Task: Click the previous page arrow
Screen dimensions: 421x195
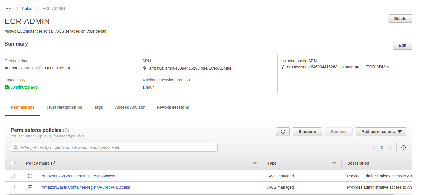Action: 373,147
